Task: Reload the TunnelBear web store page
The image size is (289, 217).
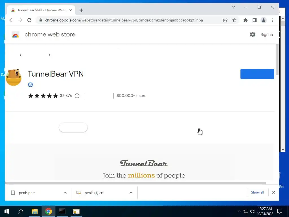Action: pyautogui.click(x=29, y=20)
